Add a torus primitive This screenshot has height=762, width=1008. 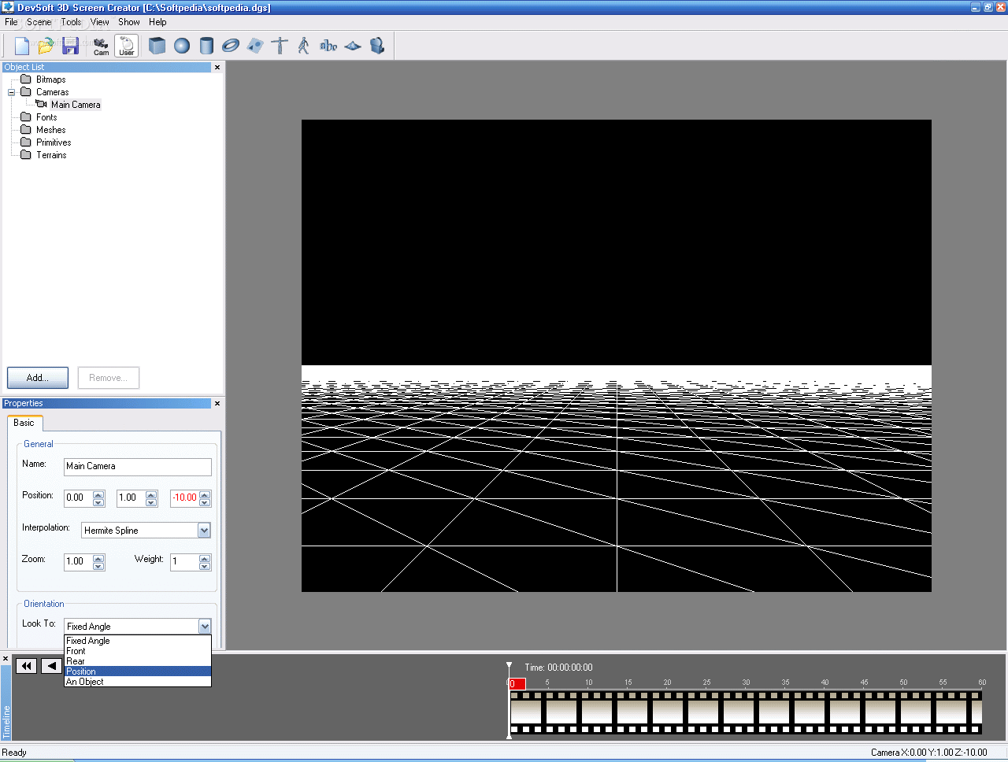231,46
